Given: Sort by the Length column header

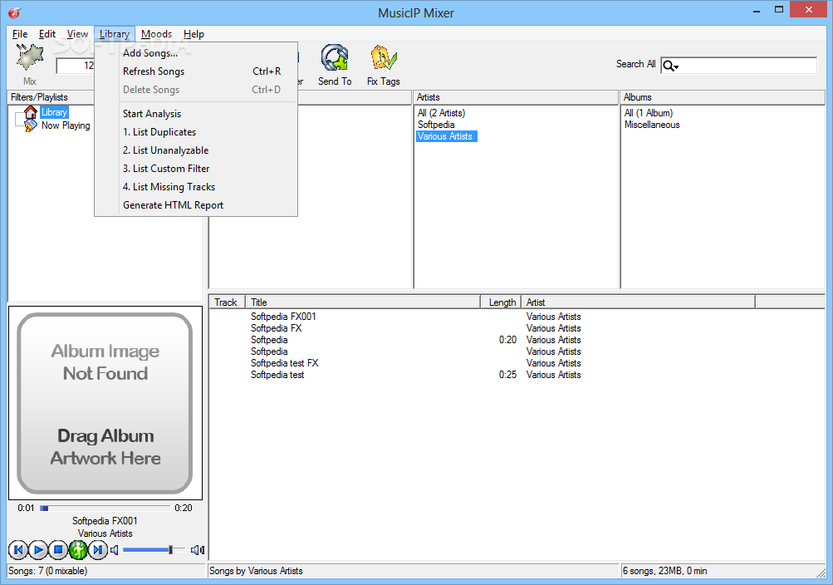Looking at the screenshot, I should click(x=501, y=302).
